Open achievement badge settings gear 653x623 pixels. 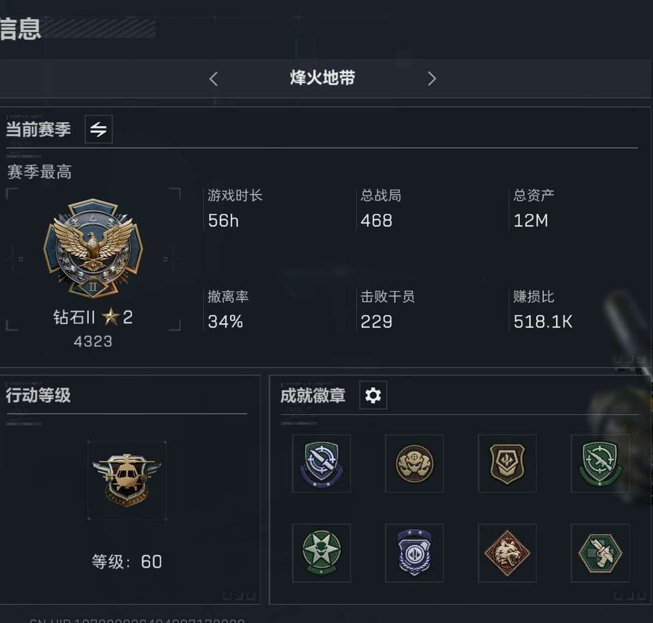coord(372,395)
